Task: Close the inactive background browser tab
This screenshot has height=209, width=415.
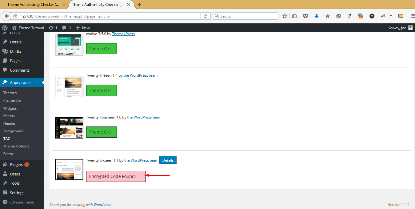Action: pos(64,5)
